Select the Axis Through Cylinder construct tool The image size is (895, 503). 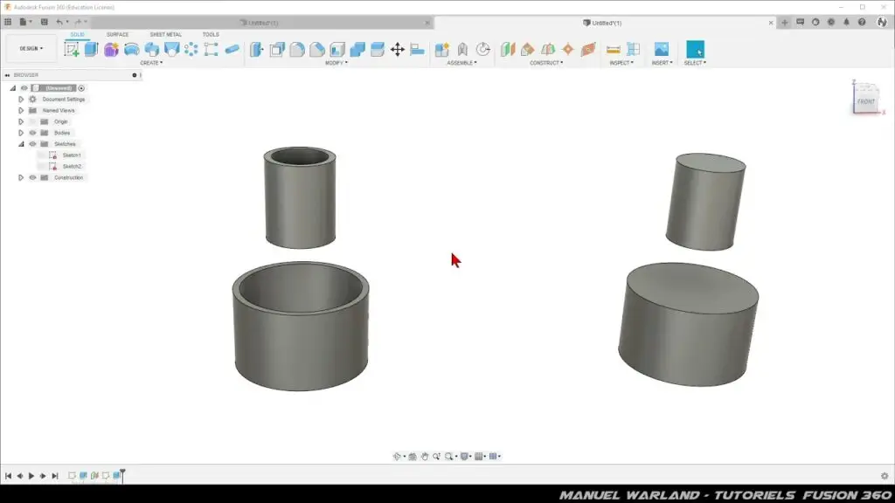click(588, 49)
